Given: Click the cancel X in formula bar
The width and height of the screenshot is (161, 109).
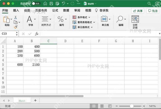Looking at the screenshot, I should (x=23, y=34).
